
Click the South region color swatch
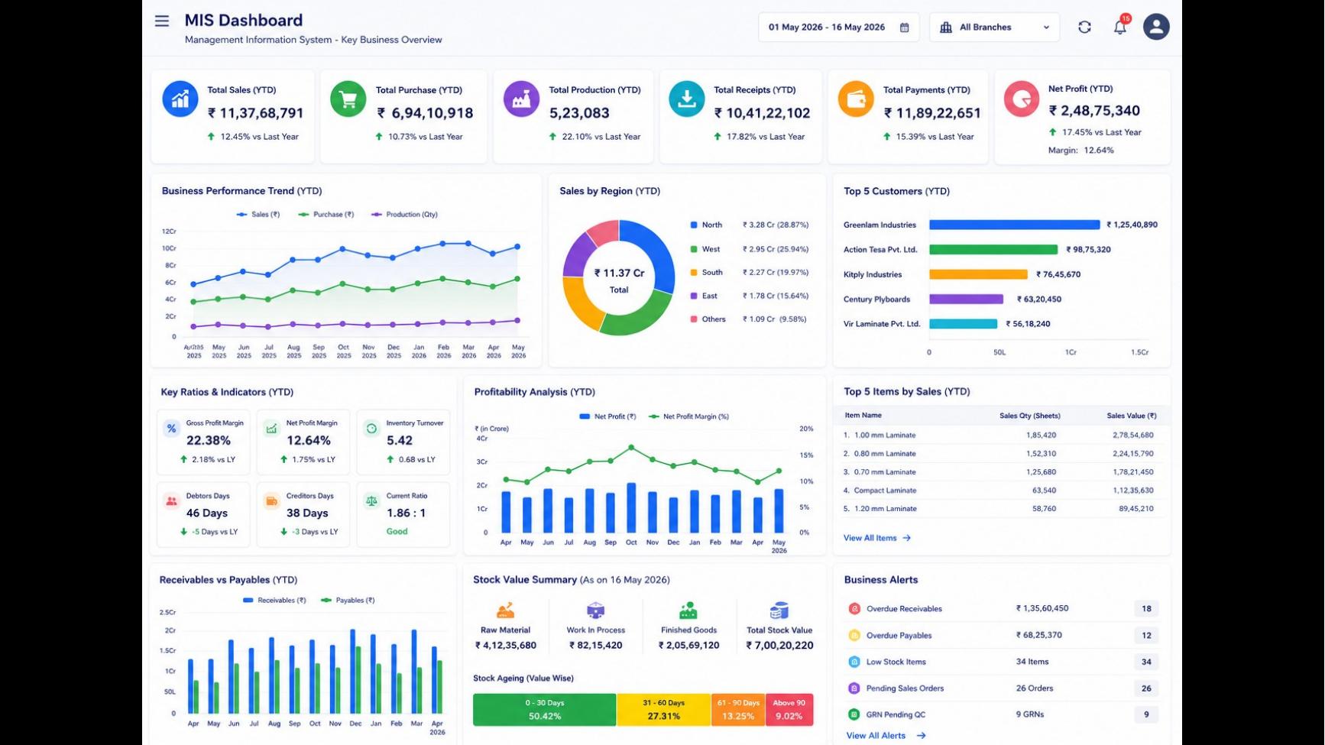[694, 273]
